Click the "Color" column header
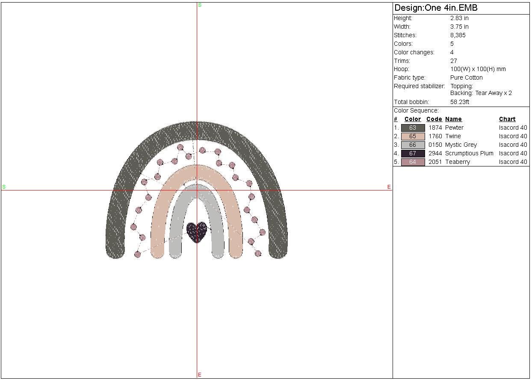532x380 pixels. coord(413,119)
